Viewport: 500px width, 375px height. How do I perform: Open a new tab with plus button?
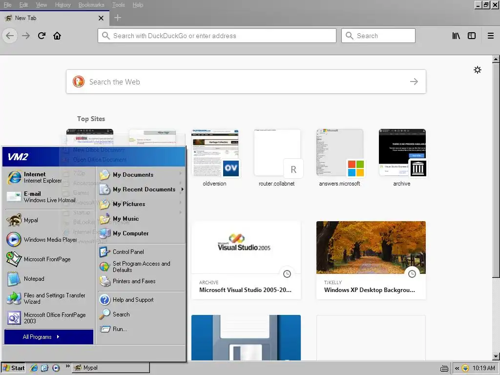[x=118, y=18]
